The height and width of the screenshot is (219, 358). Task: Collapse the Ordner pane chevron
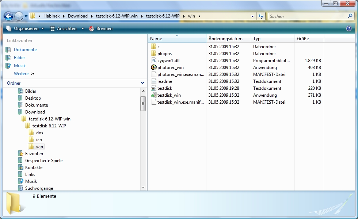(143, 83)
